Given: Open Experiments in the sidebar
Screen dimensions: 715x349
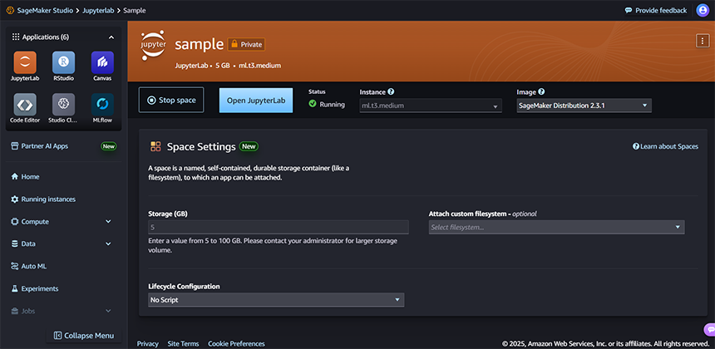Looking at the screenshot, I should (34, 288).
